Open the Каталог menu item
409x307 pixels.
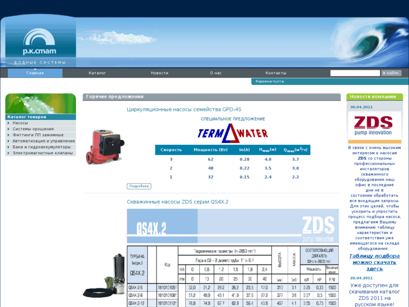97,73
